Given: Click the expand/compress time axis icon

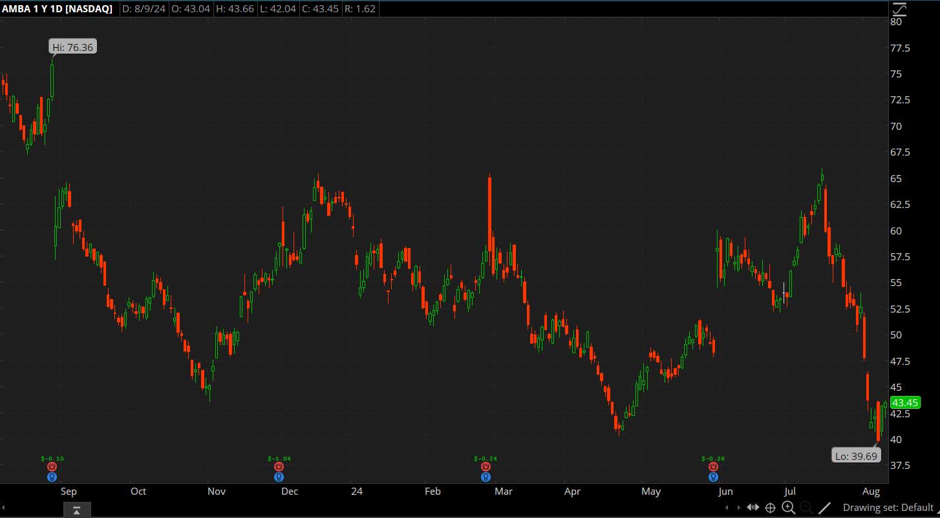Looking at the screenshot, I should (x=753, y=508).
